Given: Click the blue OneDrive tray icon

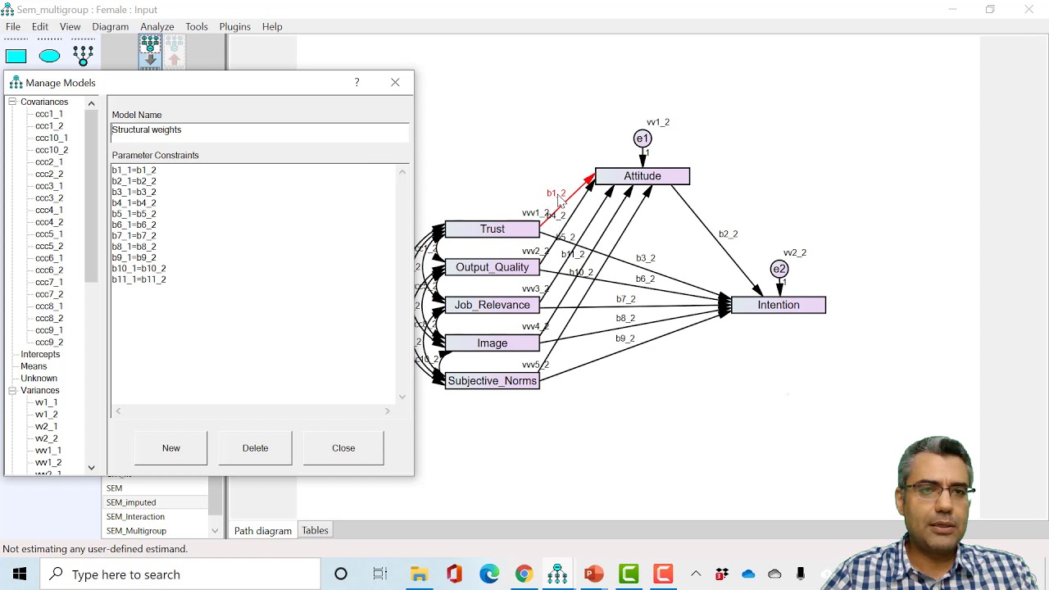Looking at the screenshot, I should [748, 574].
